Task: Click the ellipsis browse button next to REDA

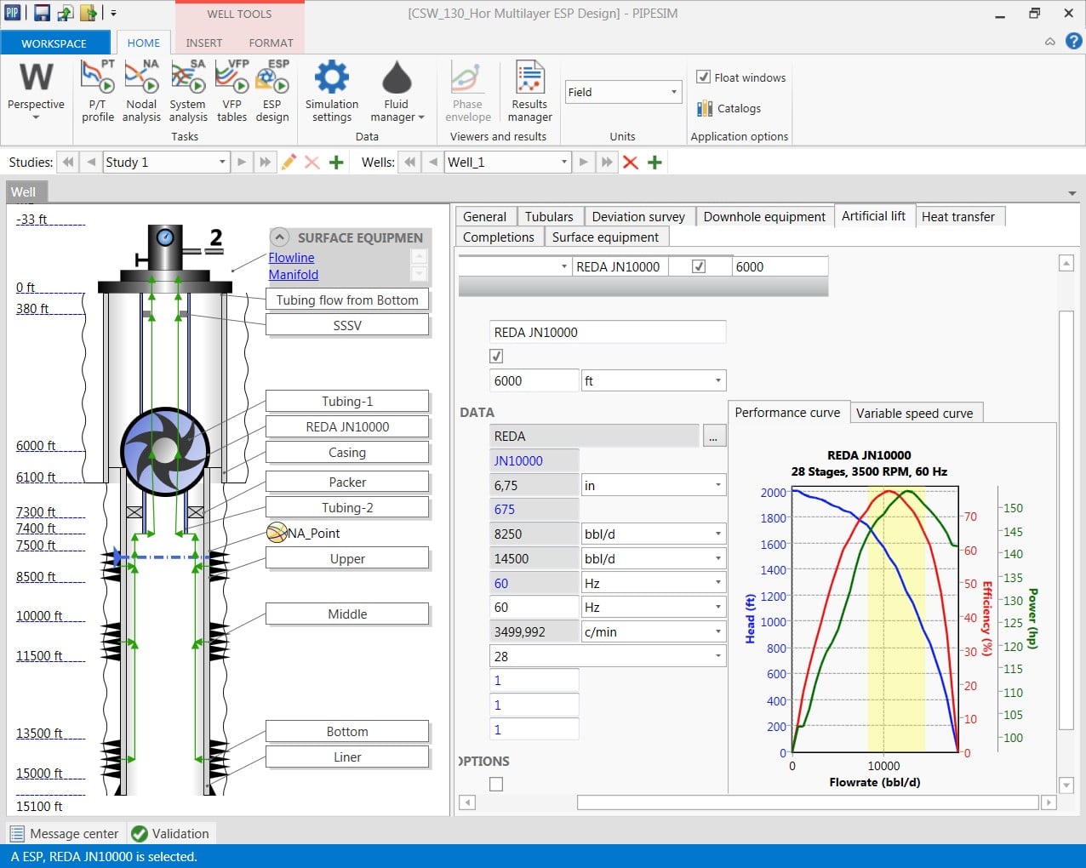Action: (x=713, y=437)
